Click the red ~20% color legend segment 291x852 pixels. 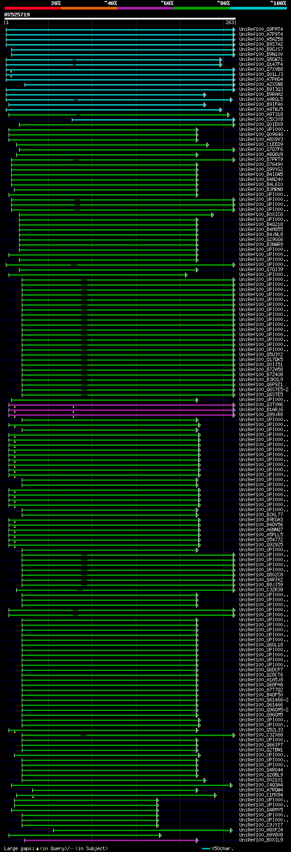pos(33,8)
